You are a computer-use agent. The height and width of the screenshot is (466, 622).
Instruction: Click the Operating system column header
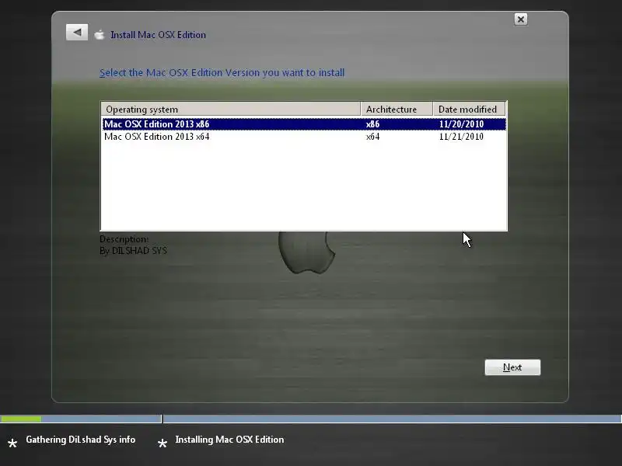[231, 109]
